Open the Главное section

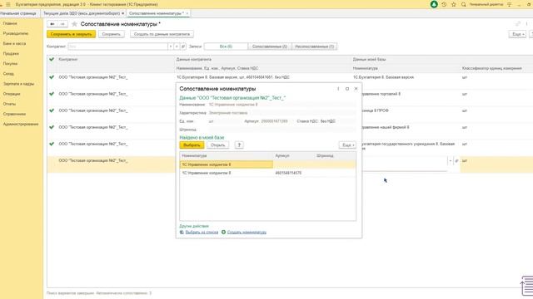pyautogui.click(x=10, y=23)
